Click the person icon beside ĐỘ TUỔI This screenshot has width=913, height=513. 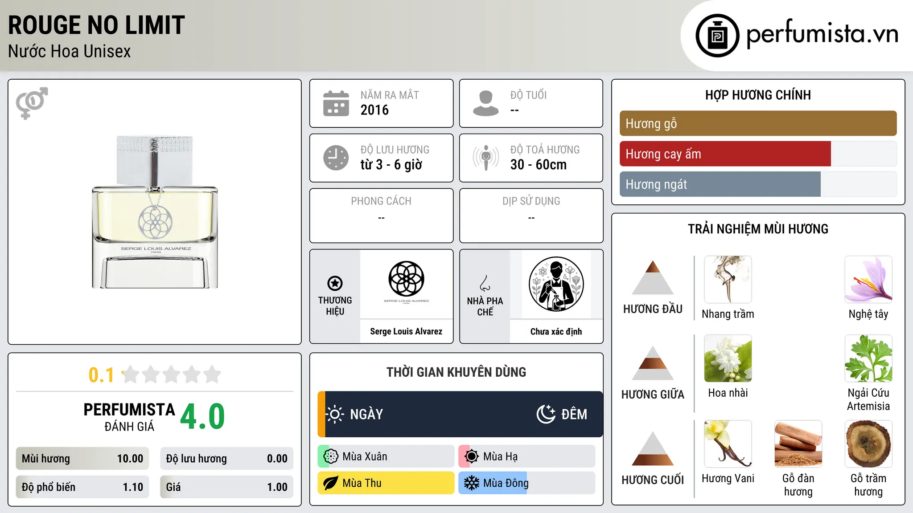pos(486,103)
